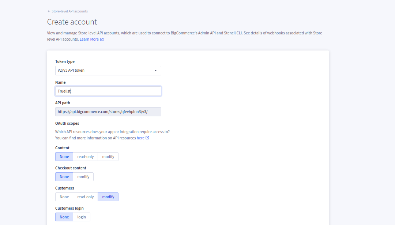This screenshot has width=395, height=225.
Task: Click the Learn More external link icon
Action: (x=102, y=39)
